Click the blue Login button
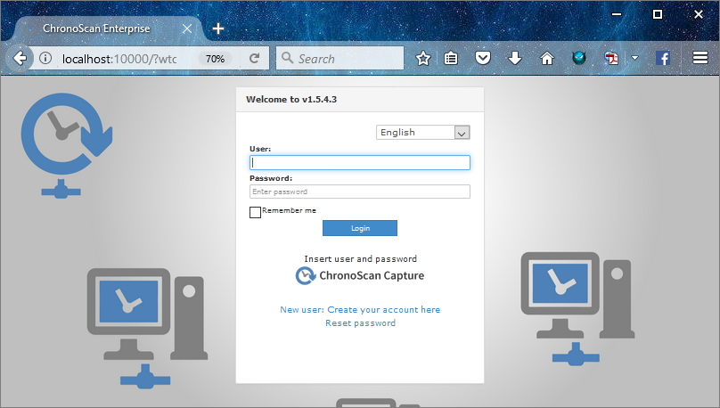Image resolution: width=720 pixels, height=408 pixels. pos(359,228)
